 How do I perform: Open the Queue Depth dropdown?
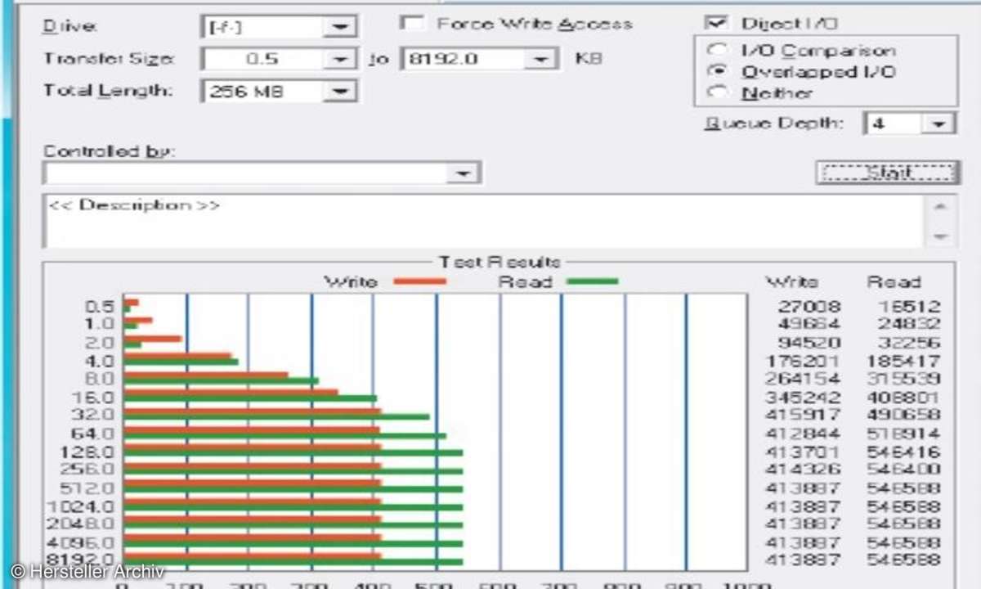click(x=938, y=124)
